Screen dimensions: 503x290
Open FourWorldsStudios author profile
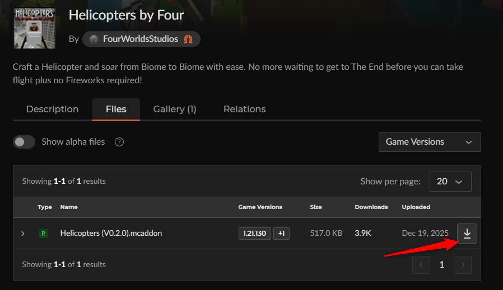[141, 39]
